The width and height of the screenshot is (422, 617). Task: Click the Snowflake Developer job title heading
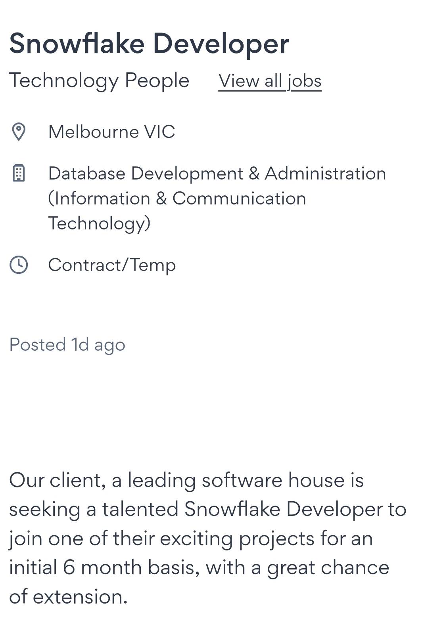pyautogui.click(x=149, y=44)
